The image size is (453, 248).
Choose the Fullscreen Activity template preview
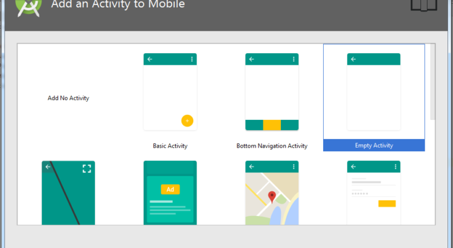tap(68, 192)
